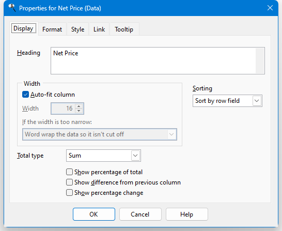This screenshot has height=231, width=282.
Task: Tick the Show percentage change checkbox
Action: tap(69, 192)
